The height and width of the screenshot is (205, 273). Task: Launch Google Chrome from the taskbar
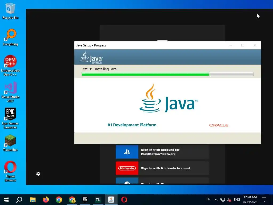[x=59, y=200]
